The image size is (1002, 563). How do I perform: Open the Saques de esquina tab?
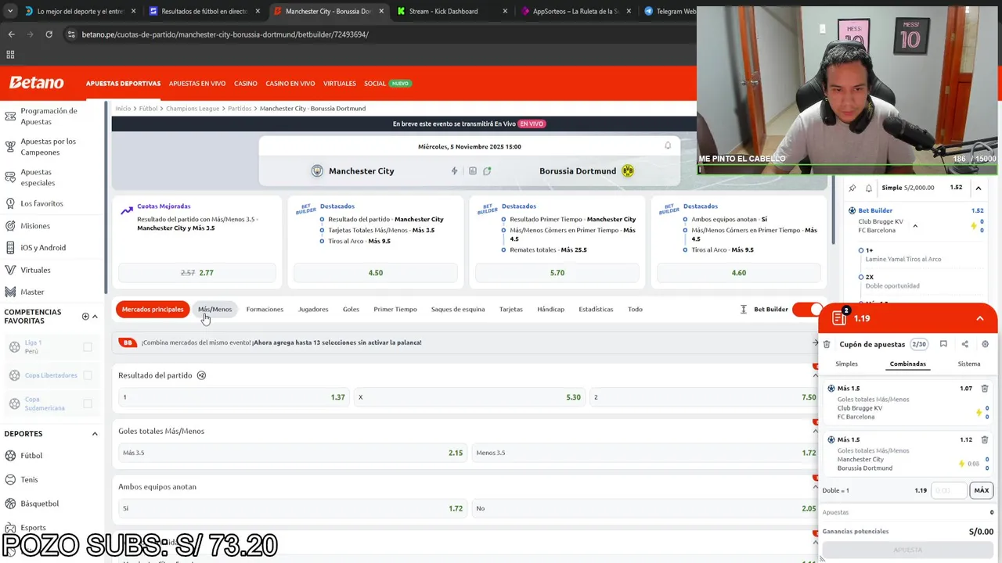(x=458, y=310)
